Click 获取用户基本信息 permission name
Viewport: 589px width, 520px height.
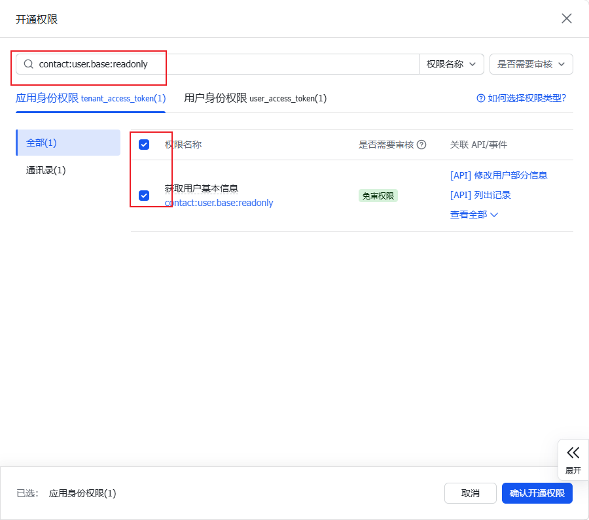point(202,188)
